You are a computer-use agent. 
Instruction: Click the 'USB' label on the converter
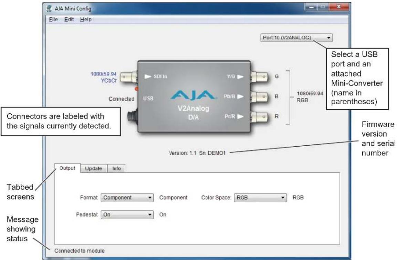coord(148,99)
